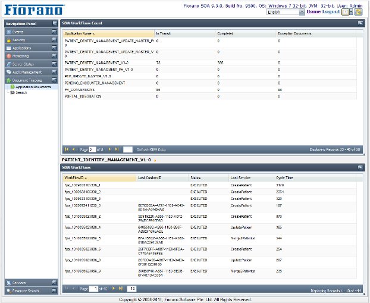Viewport: 370px width, 303px height.
Task: Click the Document Tracking icon
Action: pyautogui.click(x=9, y=80)
